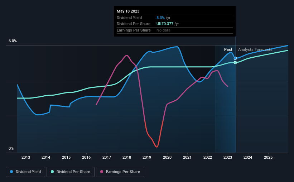This screenshot has width=294, height=182.
Task: Click the tooltip's Earnings Per Share row label
Action: pos(134,30)
